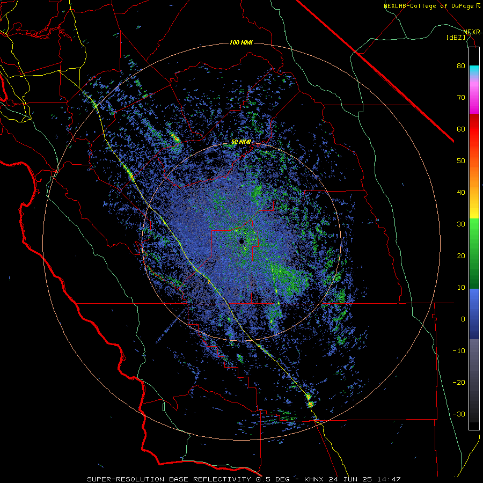
Task: Click the 80 value on the dBZ scale
Action: [x=461, y=66]
